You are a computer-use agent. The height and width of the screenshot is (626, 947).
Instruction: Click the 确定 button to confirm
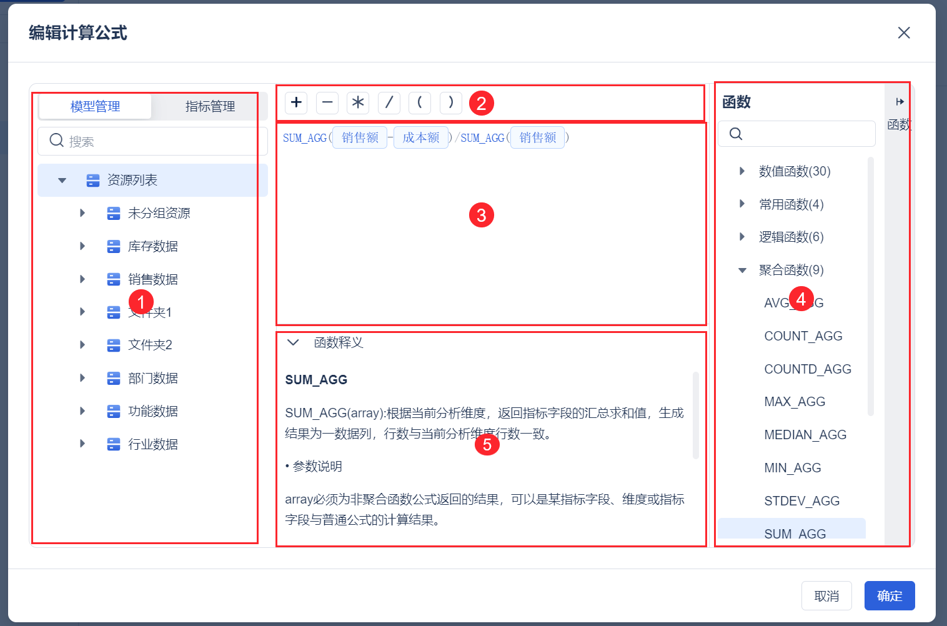pyautogui.click(x=890, y=595)
